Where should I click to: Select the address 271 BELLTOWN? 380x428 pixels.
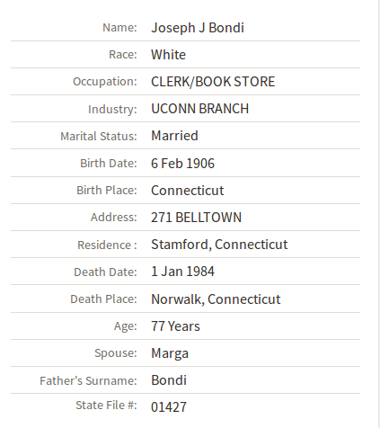click(x=196, y=218)
